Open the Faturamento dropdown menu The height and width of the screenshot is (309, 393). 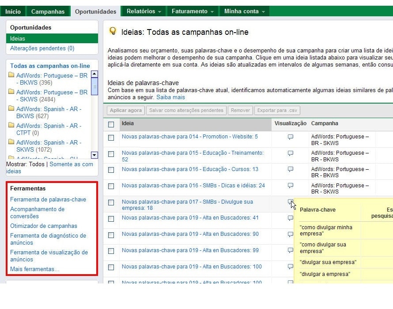193,11
